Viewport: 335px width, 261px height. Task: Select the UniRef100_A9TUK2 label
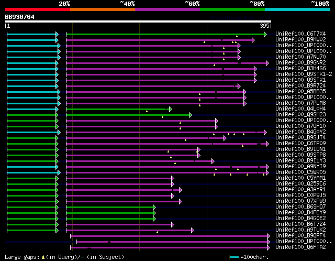pyautogui.click(x=300, y=230)
